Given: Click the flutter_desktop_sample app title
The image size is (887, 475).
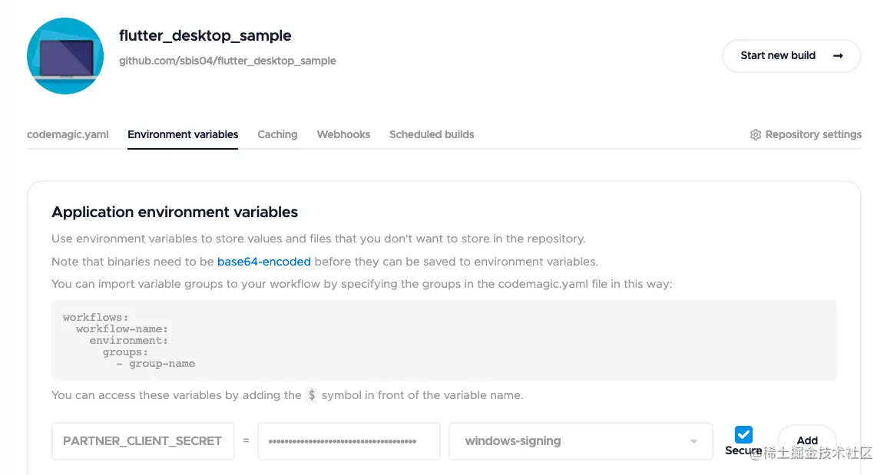Looking at the screenshot, I should 205,35.
